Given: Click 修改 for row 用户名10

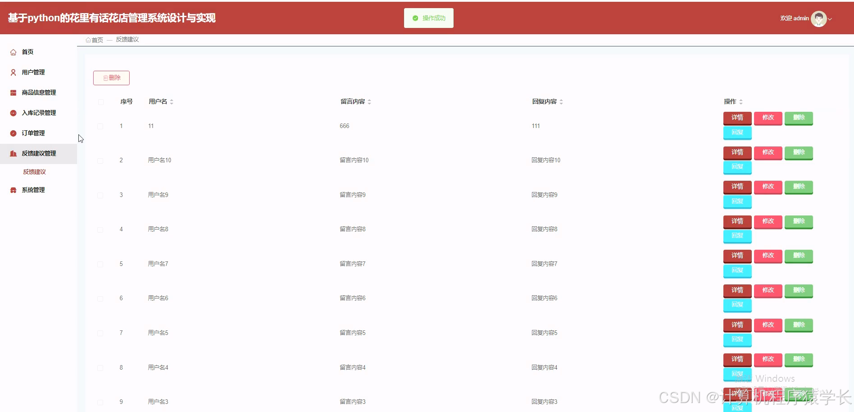Looking at the screenshot, I should pyautogui.click(x=768, y=152).
